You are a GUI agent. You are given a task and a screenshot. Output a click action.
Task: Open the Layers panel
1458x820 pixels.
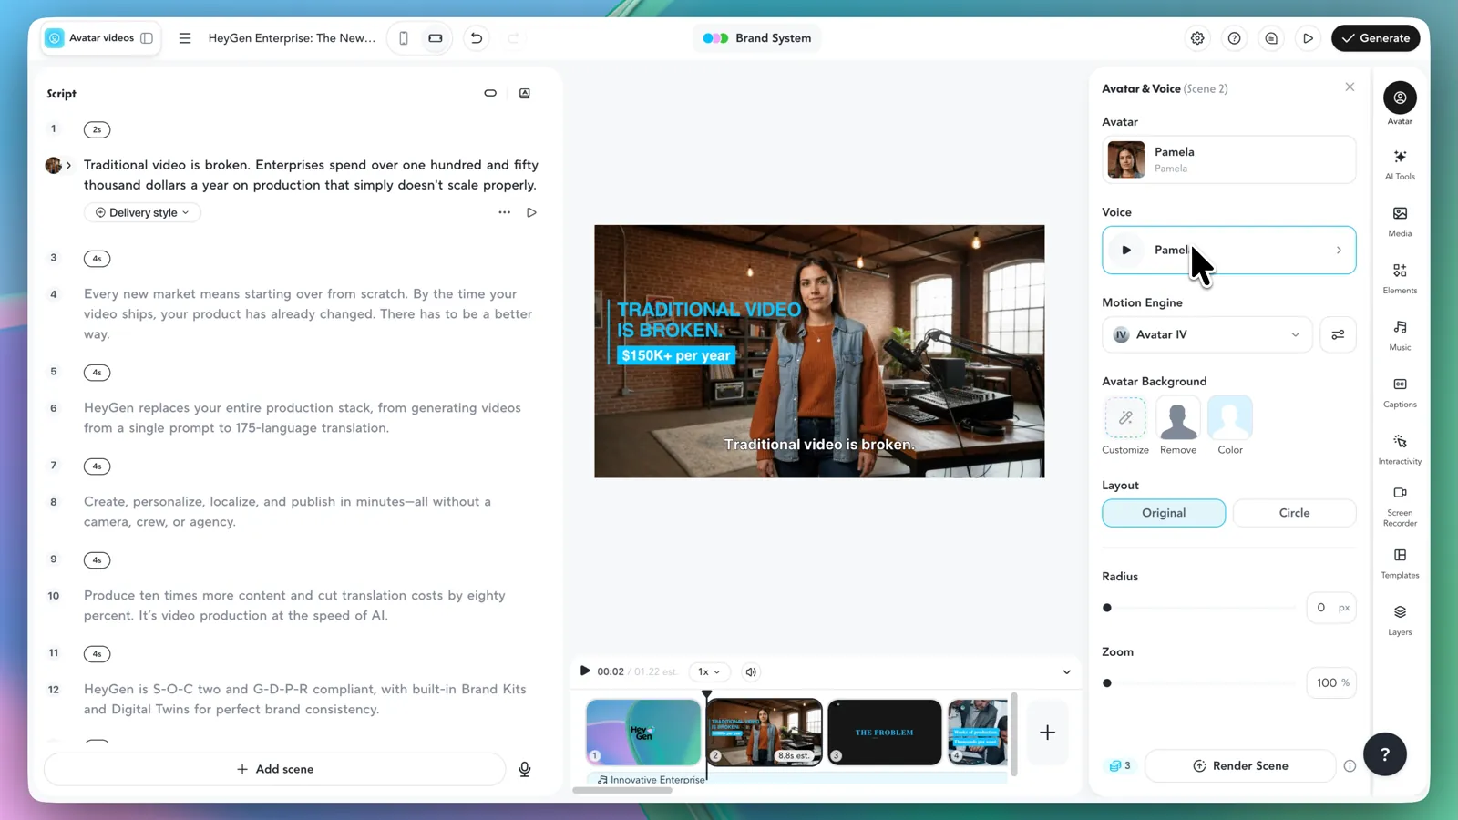pos(1400,620)
